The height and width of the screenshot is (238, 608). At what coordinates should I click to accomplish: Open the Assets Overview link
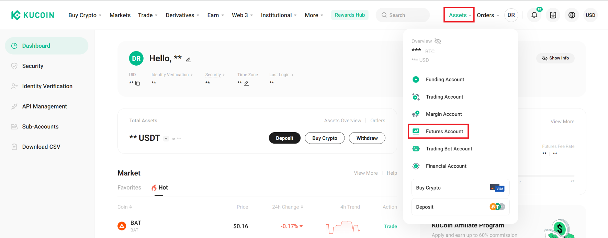coord(342,121)
